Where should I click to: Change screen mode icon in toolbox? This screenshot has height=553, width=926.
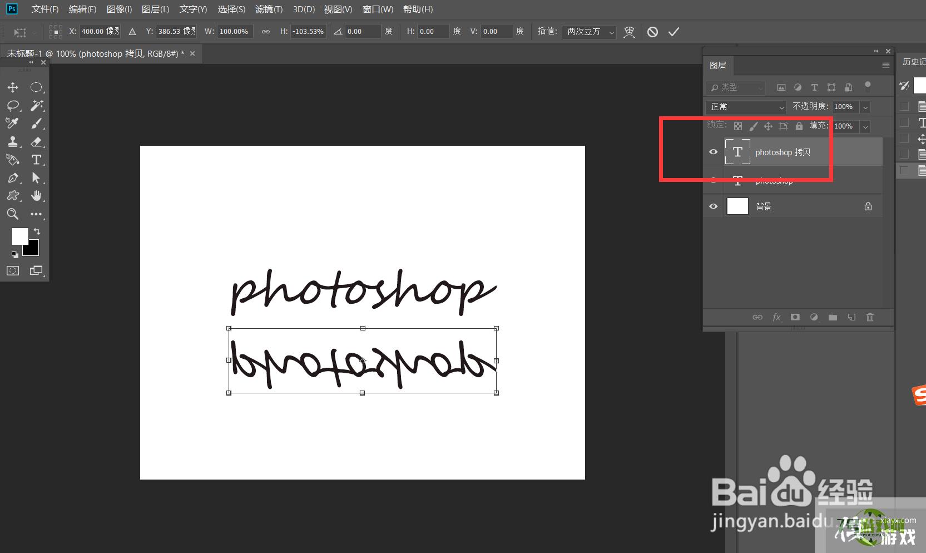pos(36,270)
